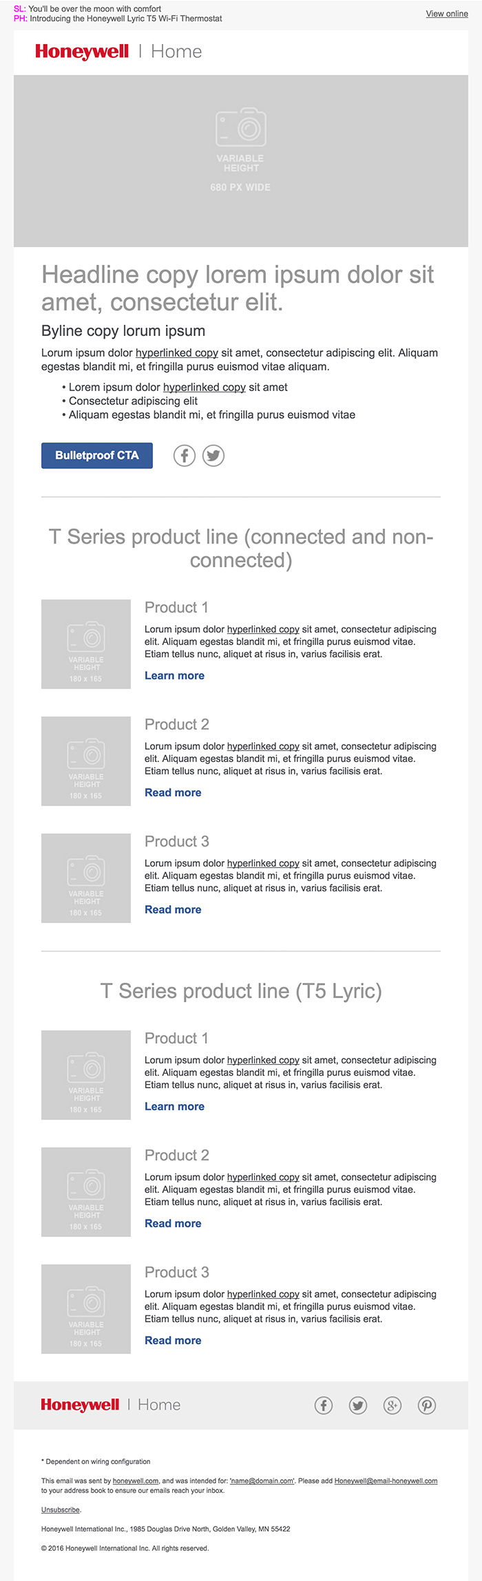Click the Honeywell Home logo in the header

click(x=118, y=52)
